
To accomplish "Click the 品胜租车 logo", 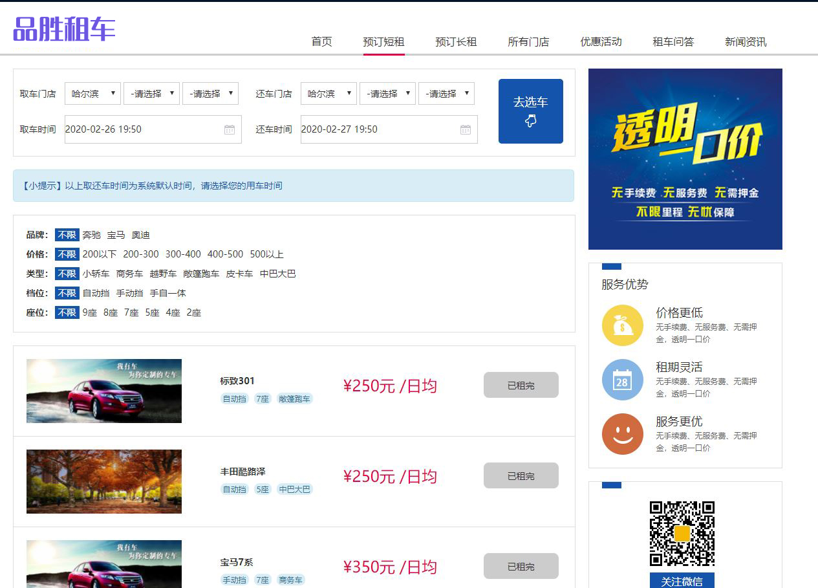I will 64,29.
